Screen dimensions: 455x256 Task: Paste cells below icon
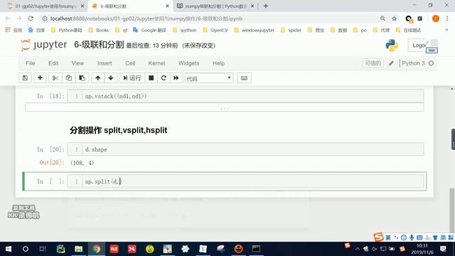[82, 78]
